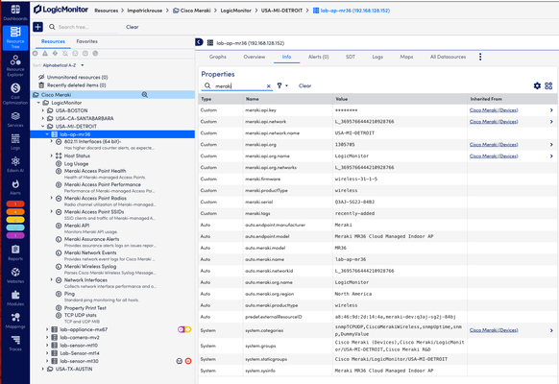Expand the 802.11 Interfaces datasource

point(51,141)
